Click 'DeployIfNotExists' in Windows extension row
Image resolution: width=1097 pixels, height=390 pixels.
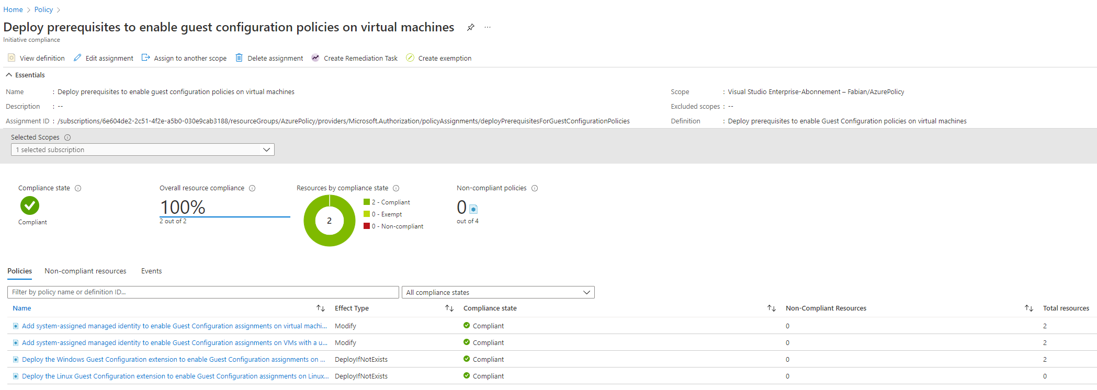coord(361,360)
